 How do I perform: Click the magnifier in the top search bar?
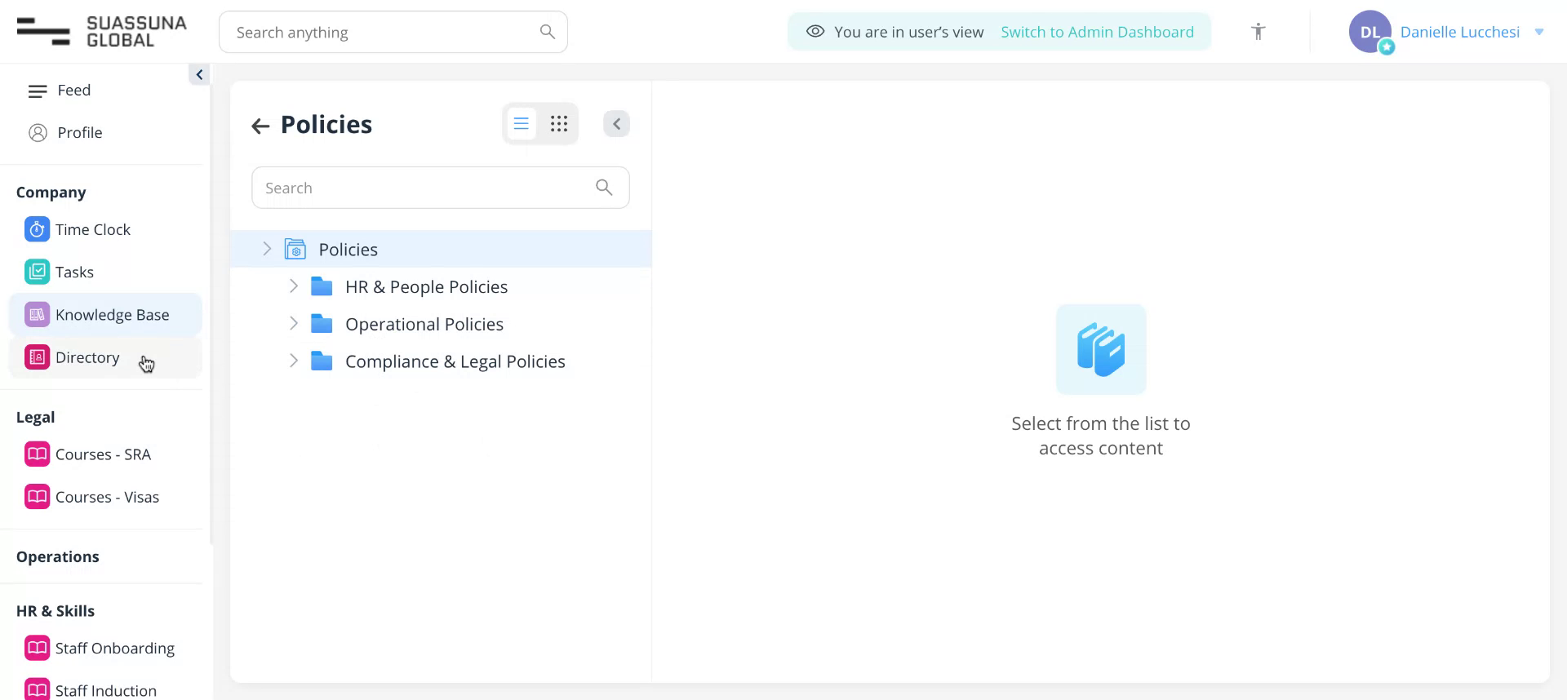click(548, 32)
